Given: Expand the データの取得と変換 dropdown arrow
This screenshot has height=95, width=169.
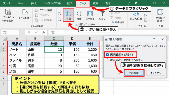Looking at the screenshot, I should [x=13, y=17].
